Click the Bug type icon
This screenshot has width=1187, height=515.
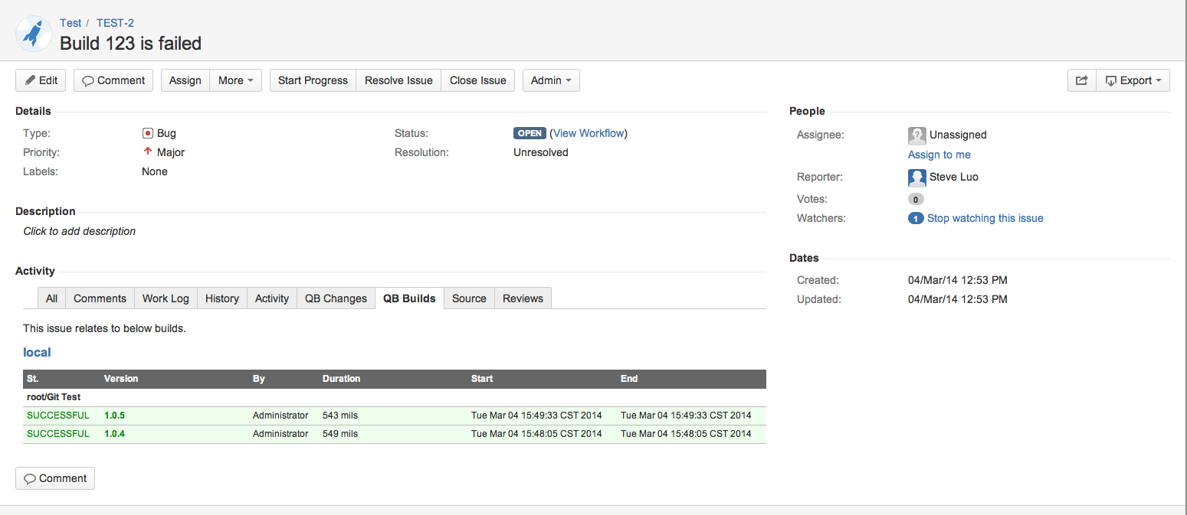[x=148, y=133]
